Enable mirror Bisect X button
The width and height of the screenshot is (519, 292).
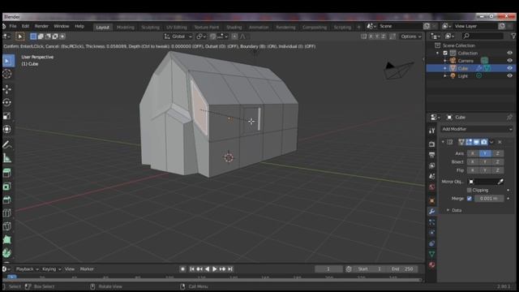pos(473,162)
